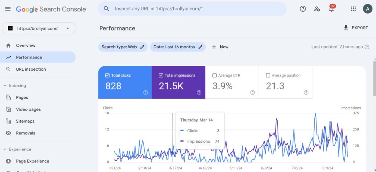Open the account avatar A
The height and width of the screenshot is (172, 376).
pyautogui.click(x=367, y=9)
